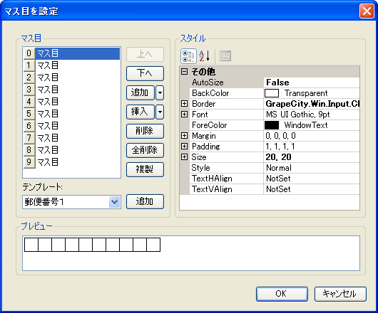Expand the Size property
The width and height of the screenshot is (378, 313).
pyautogui.click(x=184, y=156)
